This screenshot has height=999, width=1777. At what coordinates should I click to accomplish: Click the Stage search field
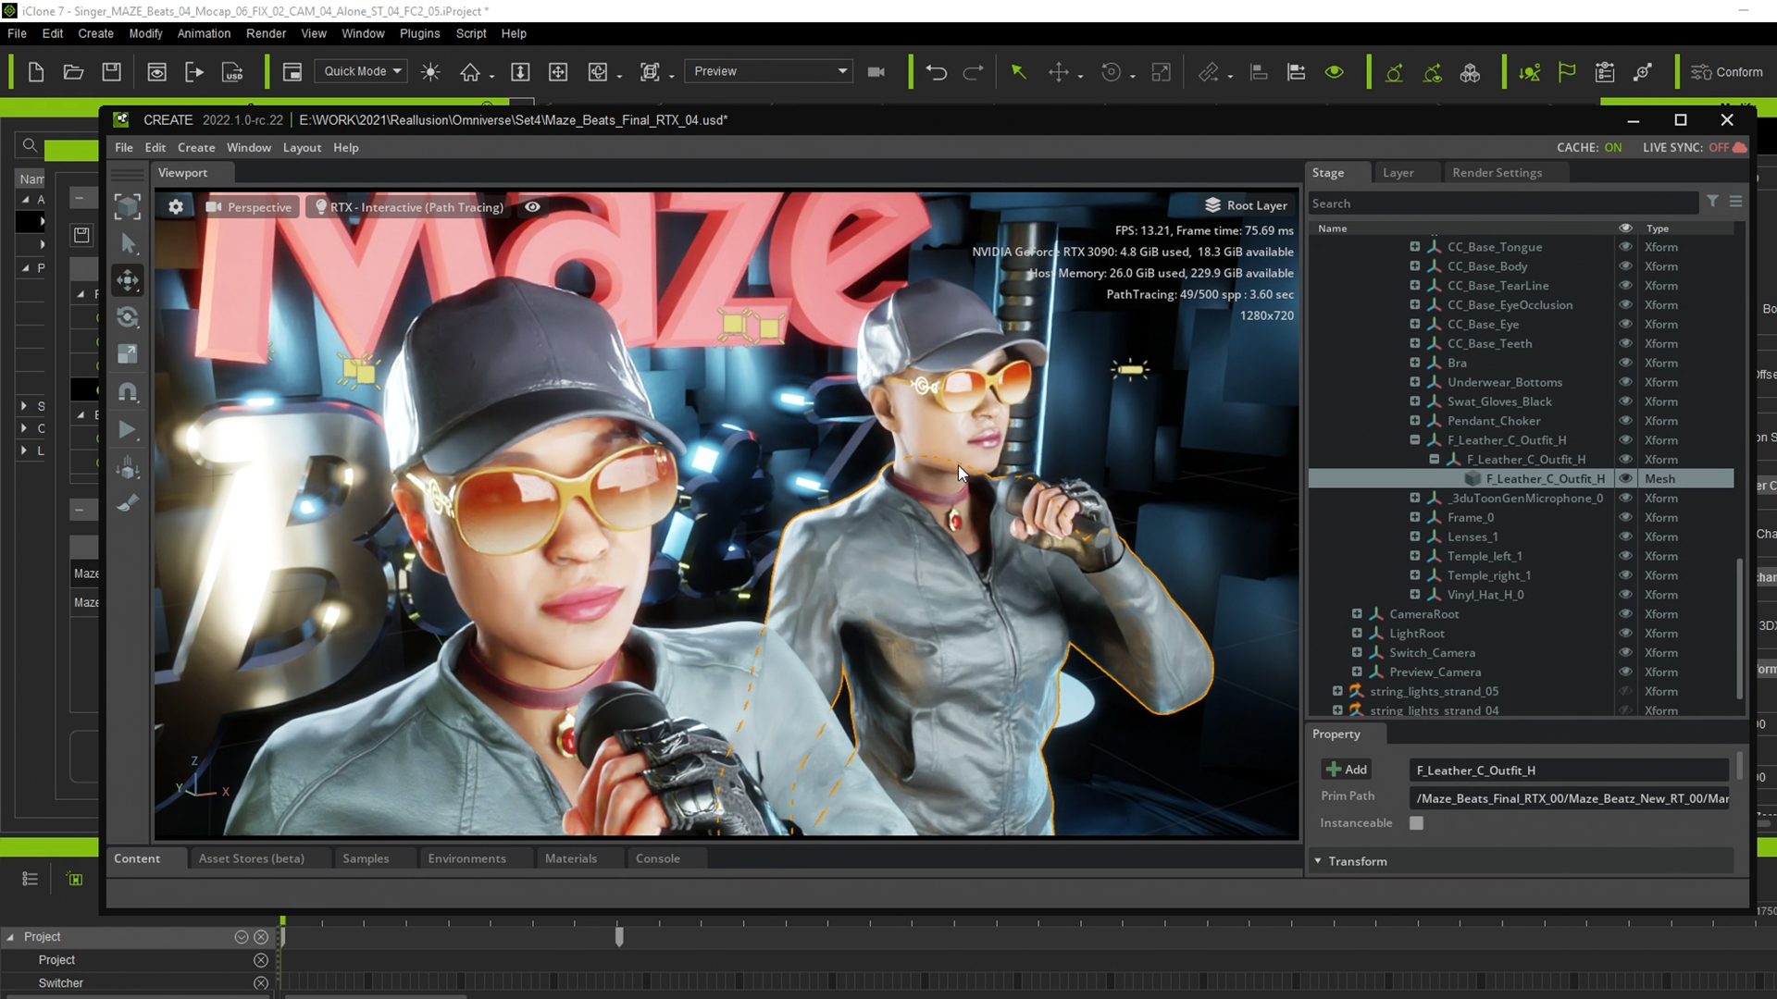click(1499, 203)
